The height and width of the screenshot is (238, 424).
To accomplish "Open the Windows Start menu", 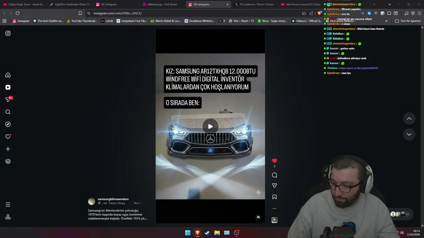I will click(x=188, y=233).
